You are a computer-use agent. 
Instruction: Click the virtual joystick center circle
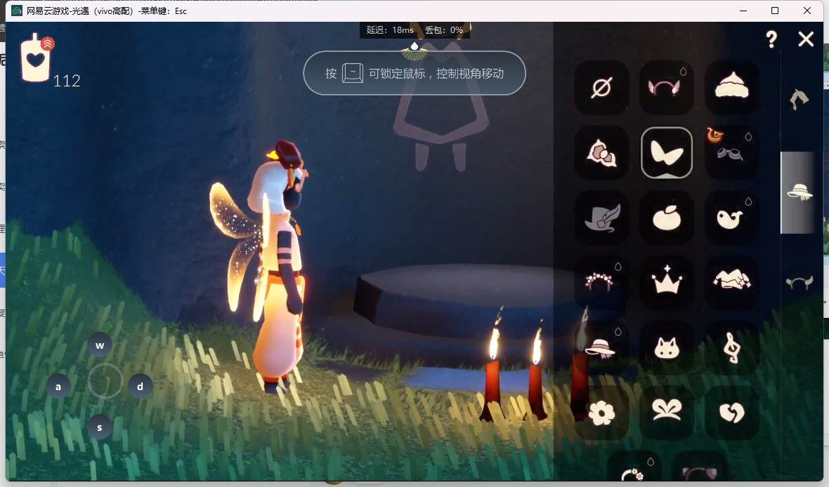[x=105, y=381]
